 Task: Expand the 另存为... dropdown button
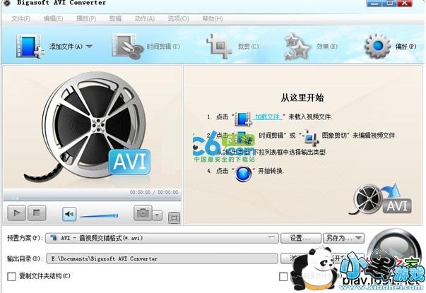pyautogui.click(x=343, y=238)
